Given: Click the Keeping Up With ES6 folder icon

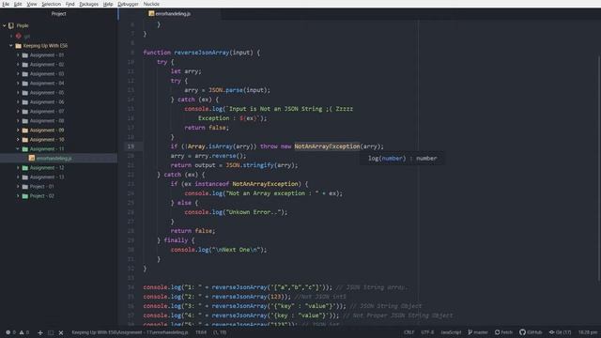Looking at the screenshot, I should [x=18, y=46].
